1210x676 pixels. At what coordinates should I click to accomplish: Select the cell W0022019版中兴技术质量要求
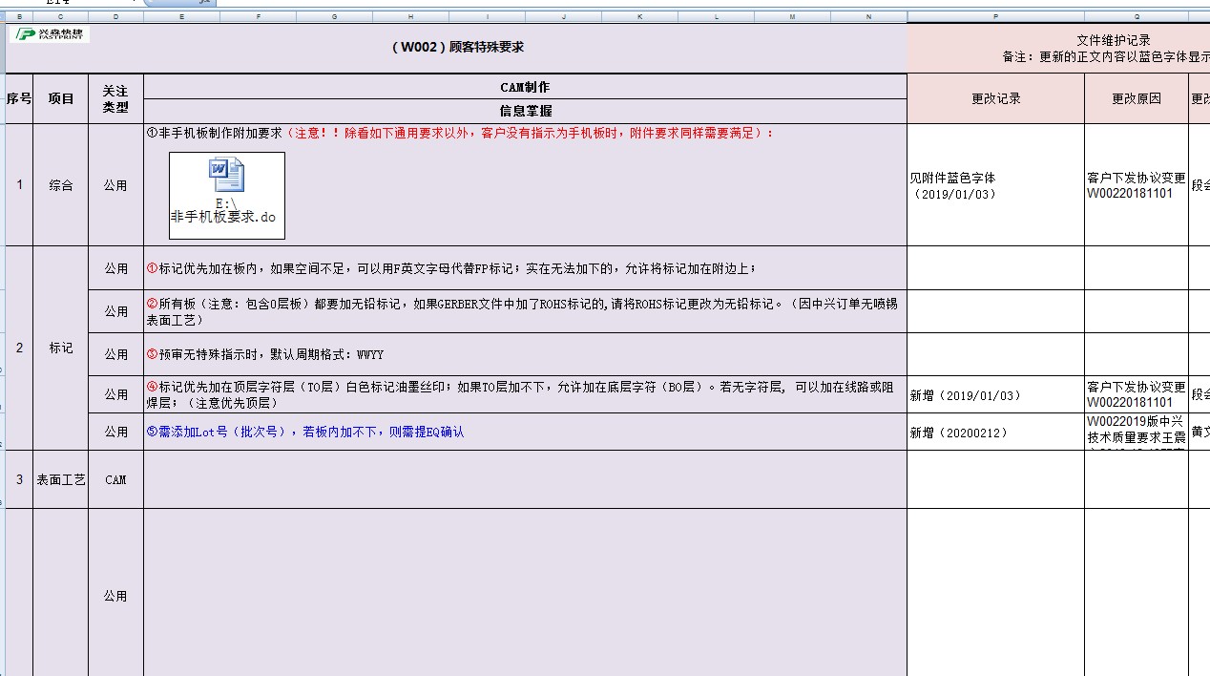[1136, 432]
